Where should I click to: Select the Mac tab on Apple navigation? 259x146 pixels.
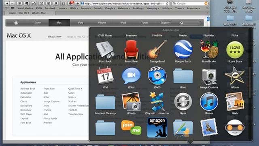[x=59, y=23]
